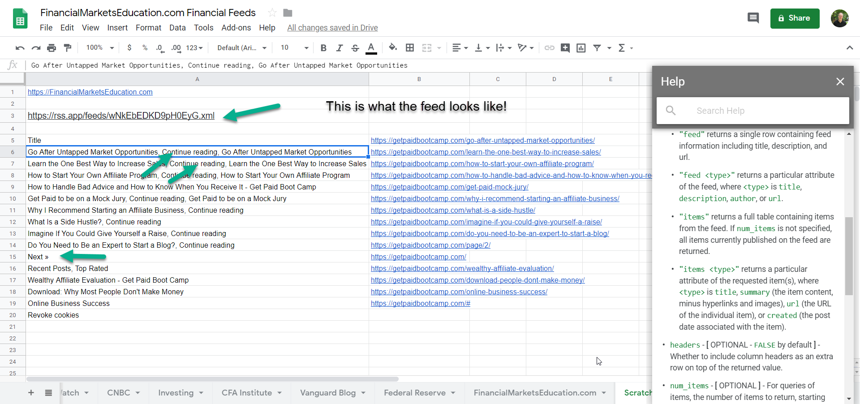Click the formula bar text
This screenshot has width=860, height=404.
pyautogui.click(x=219, y=65)
